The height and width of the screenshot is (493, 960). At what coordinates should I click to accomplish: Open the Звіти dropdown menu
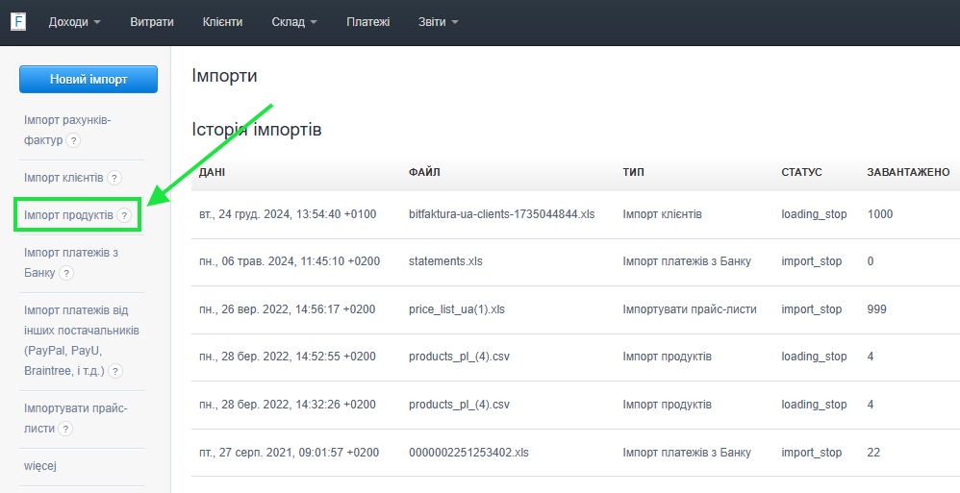pyautogui.click(x=439, y=21)
